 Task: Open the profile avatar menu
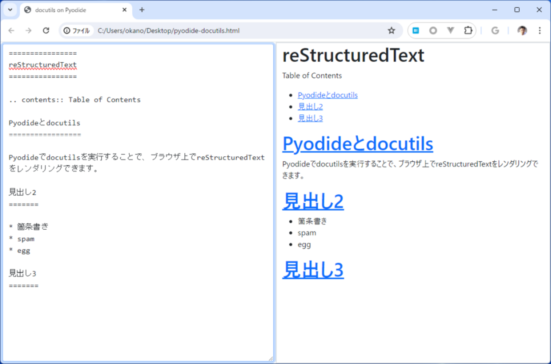click(x=522, y=31)
